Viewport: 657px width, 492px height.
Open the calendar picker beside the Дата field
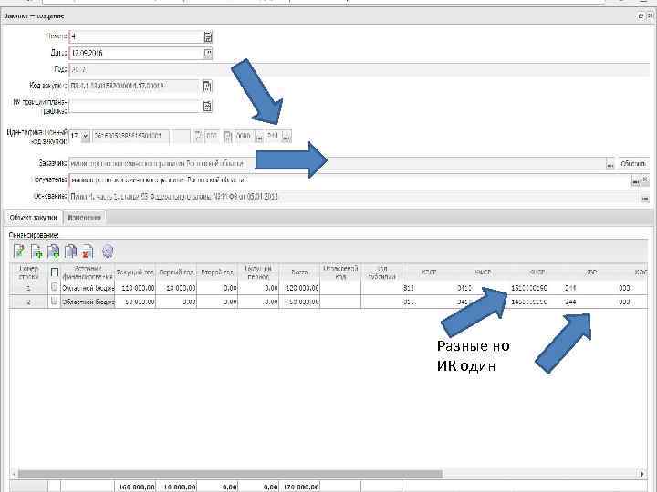tap(208, 53)
